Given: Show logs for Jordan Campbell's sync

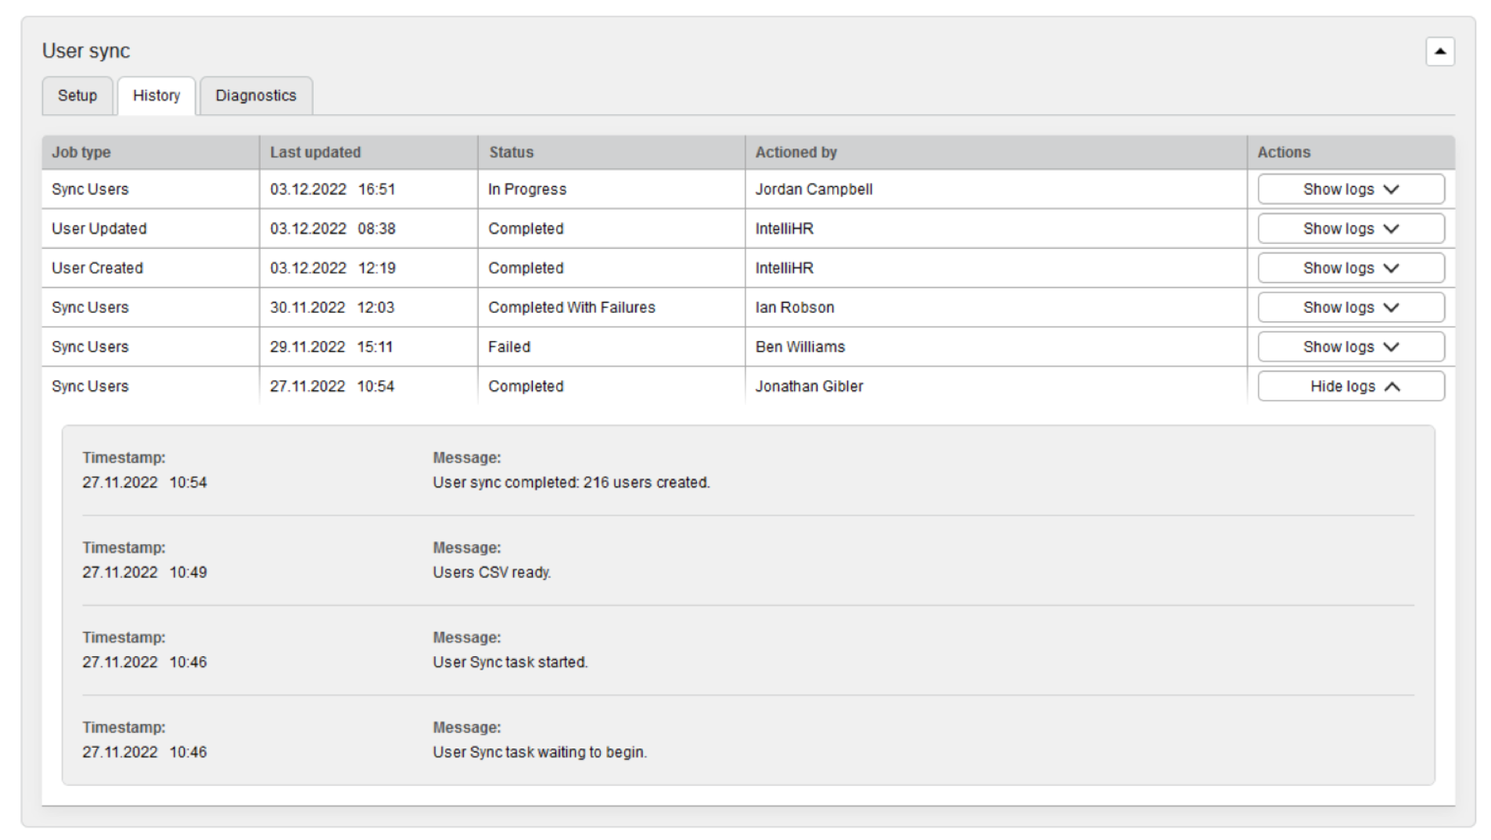Looking at the screenshot, I should tap(1350, 189).
